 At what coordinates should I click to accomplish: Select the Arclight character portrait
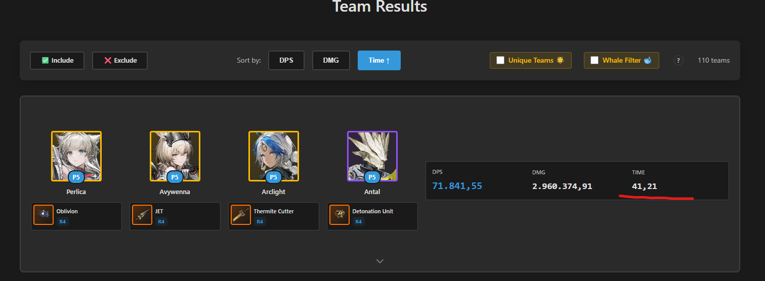(x=274, y=156)
